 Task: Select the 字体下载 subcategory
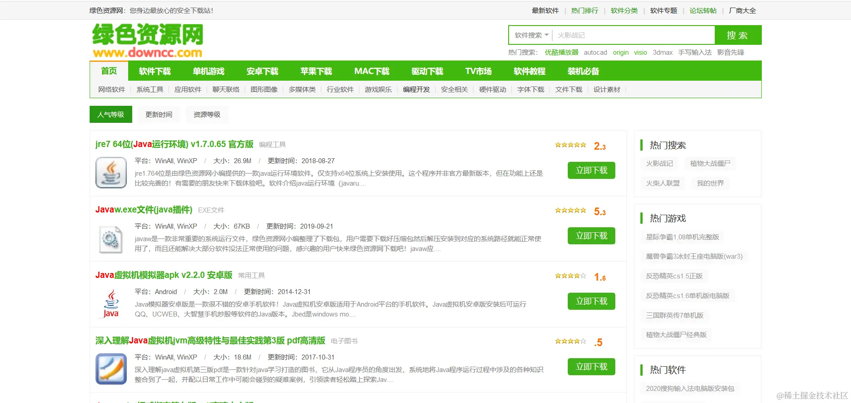click(531, 89)
